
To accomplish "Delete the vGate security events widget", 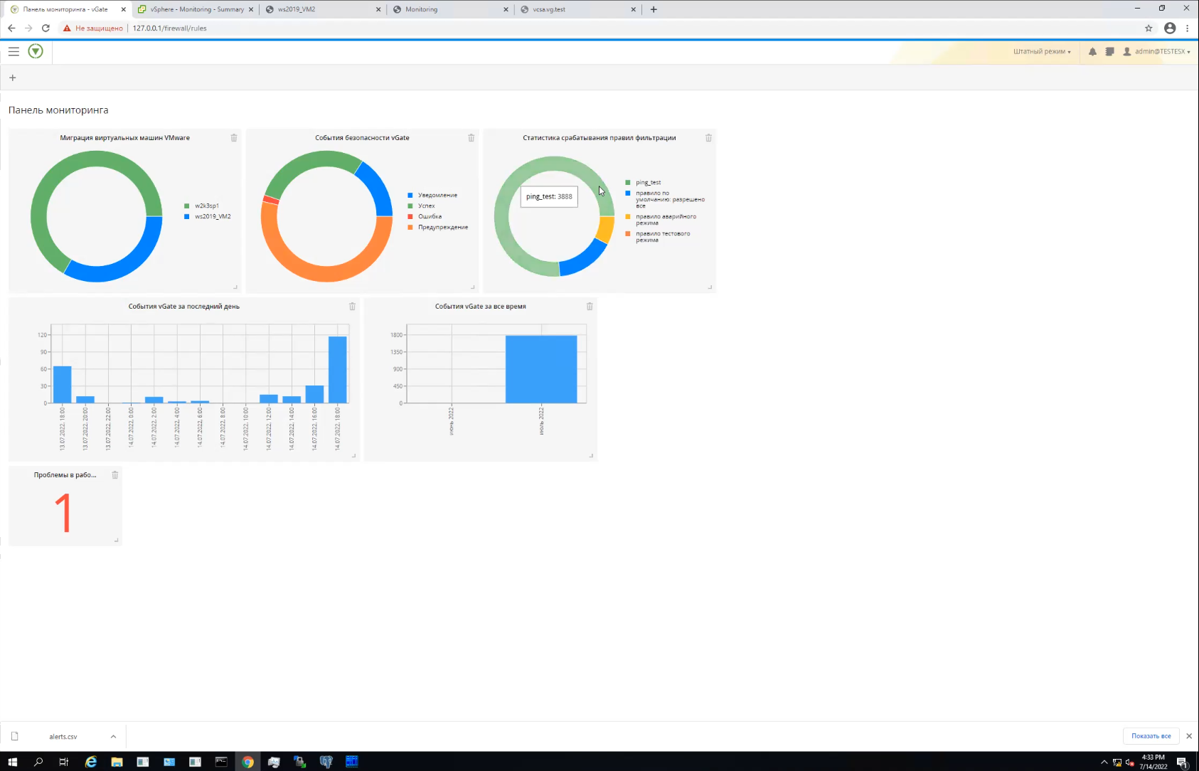I will pyautogui.click(x=471, y=138).
